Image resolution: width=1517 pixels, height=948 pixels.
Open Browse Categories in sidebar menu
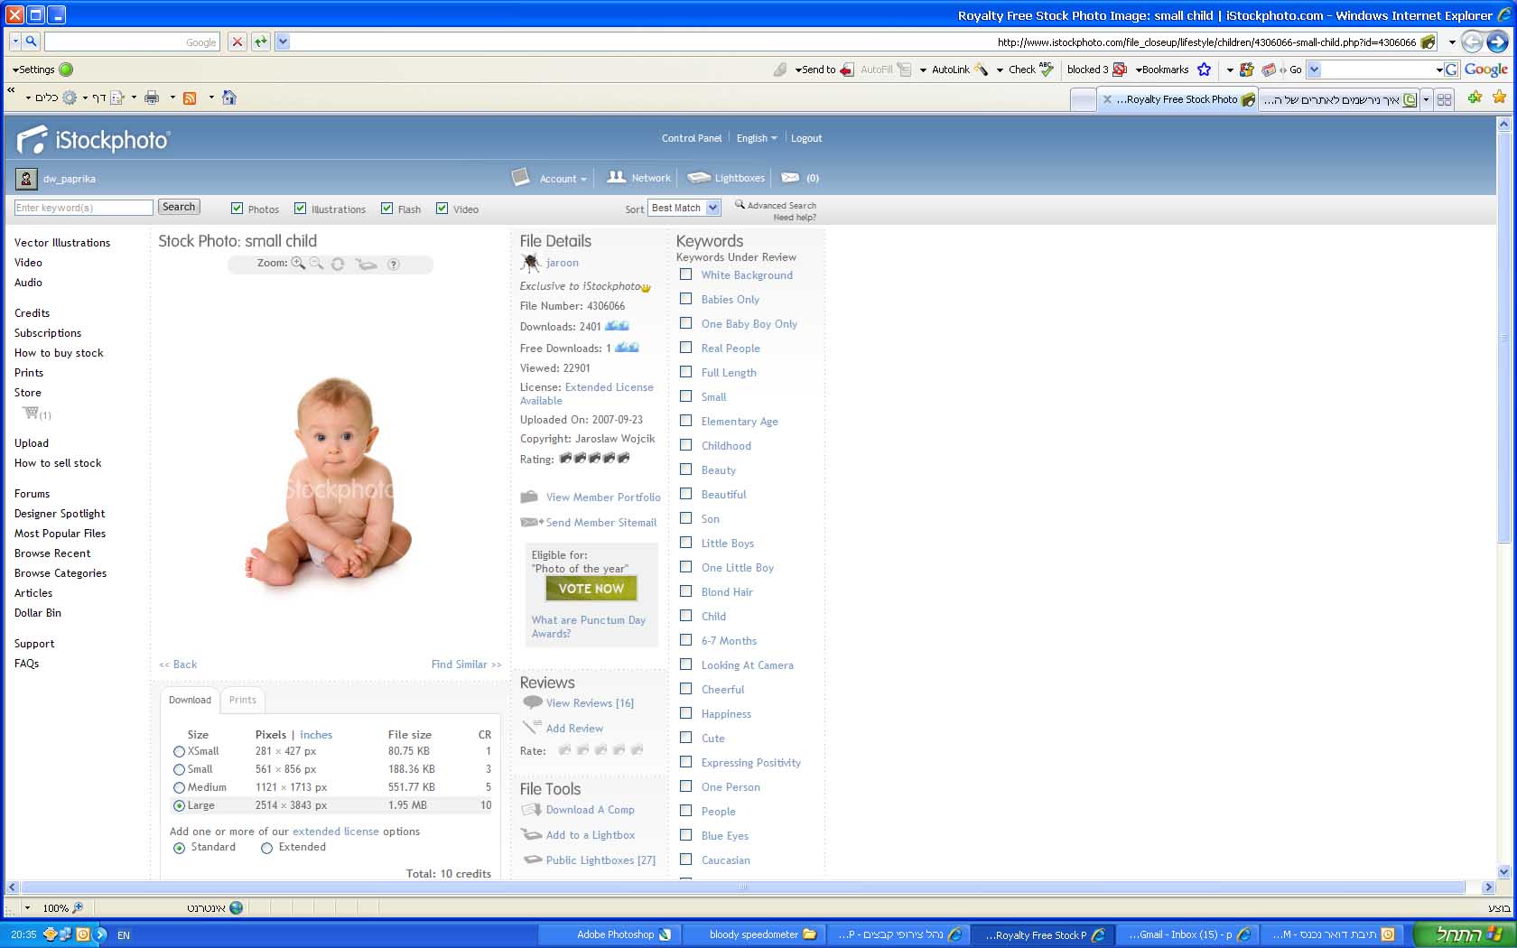(x=60, y=573)
